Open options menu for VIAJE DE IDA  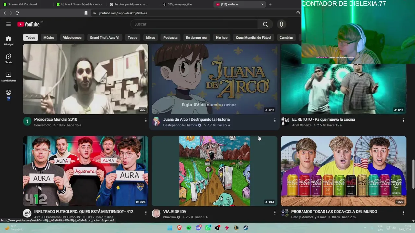pos(275,213)
